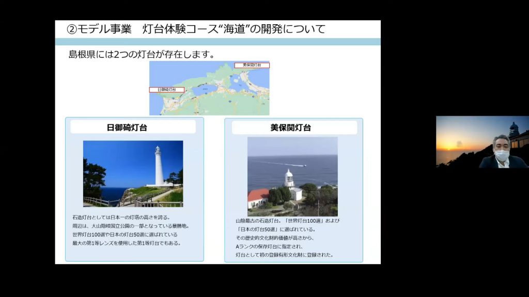The width and height of the screenshot is (529, 297).
Task: Select the text 島根県には2つの灯台が存在します
Action: (142, 54)
